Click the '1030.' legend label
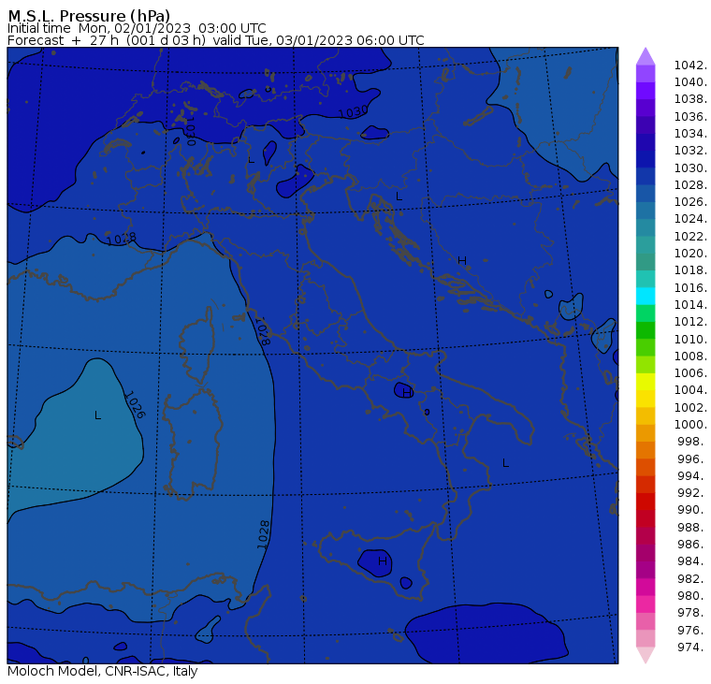 (690, 168)
